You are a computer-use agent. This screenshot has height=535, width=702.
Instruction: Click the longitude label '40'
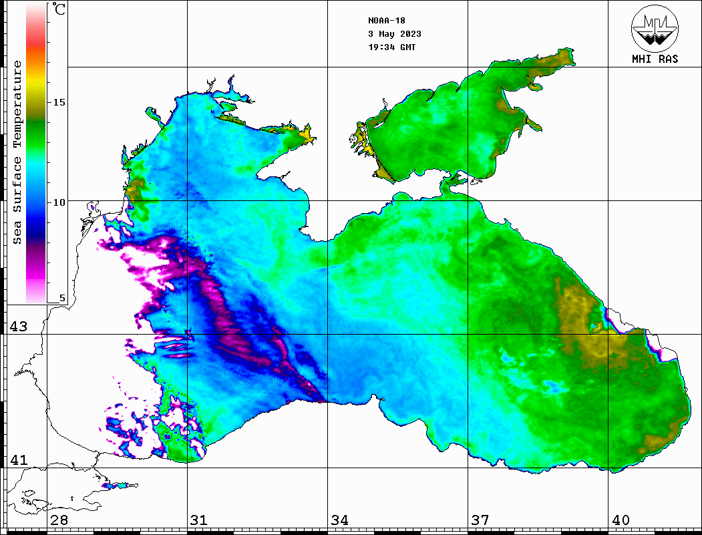[621, 520]
